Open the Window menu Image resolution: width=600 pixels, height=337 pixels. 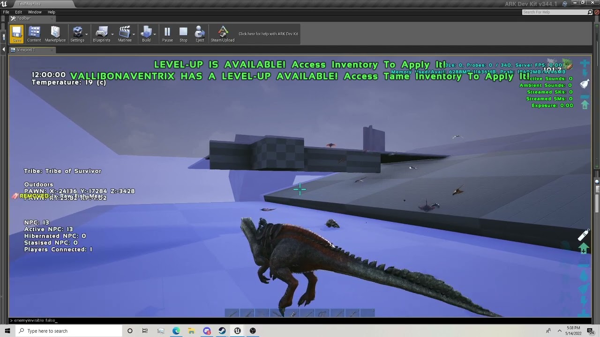(35, 12)
